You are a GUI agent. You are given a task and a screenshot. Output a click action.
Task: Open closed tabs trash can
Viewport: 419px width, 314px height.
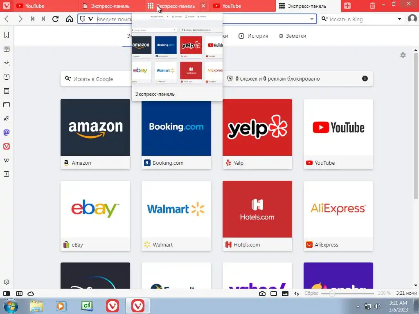[372, 6]
